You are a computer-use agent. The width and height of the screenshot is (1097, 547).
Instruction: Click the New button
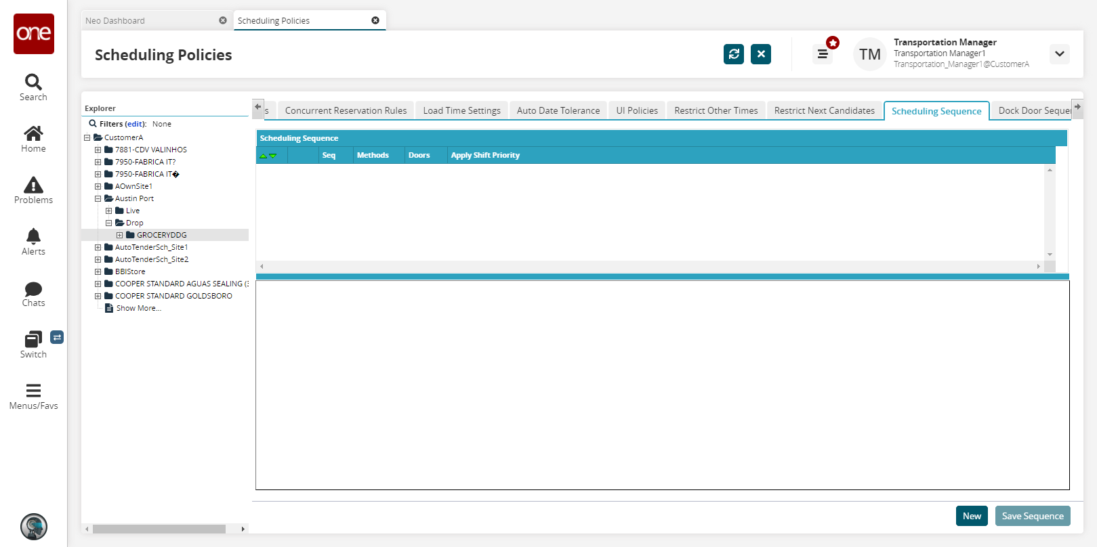tap(972, 516)
